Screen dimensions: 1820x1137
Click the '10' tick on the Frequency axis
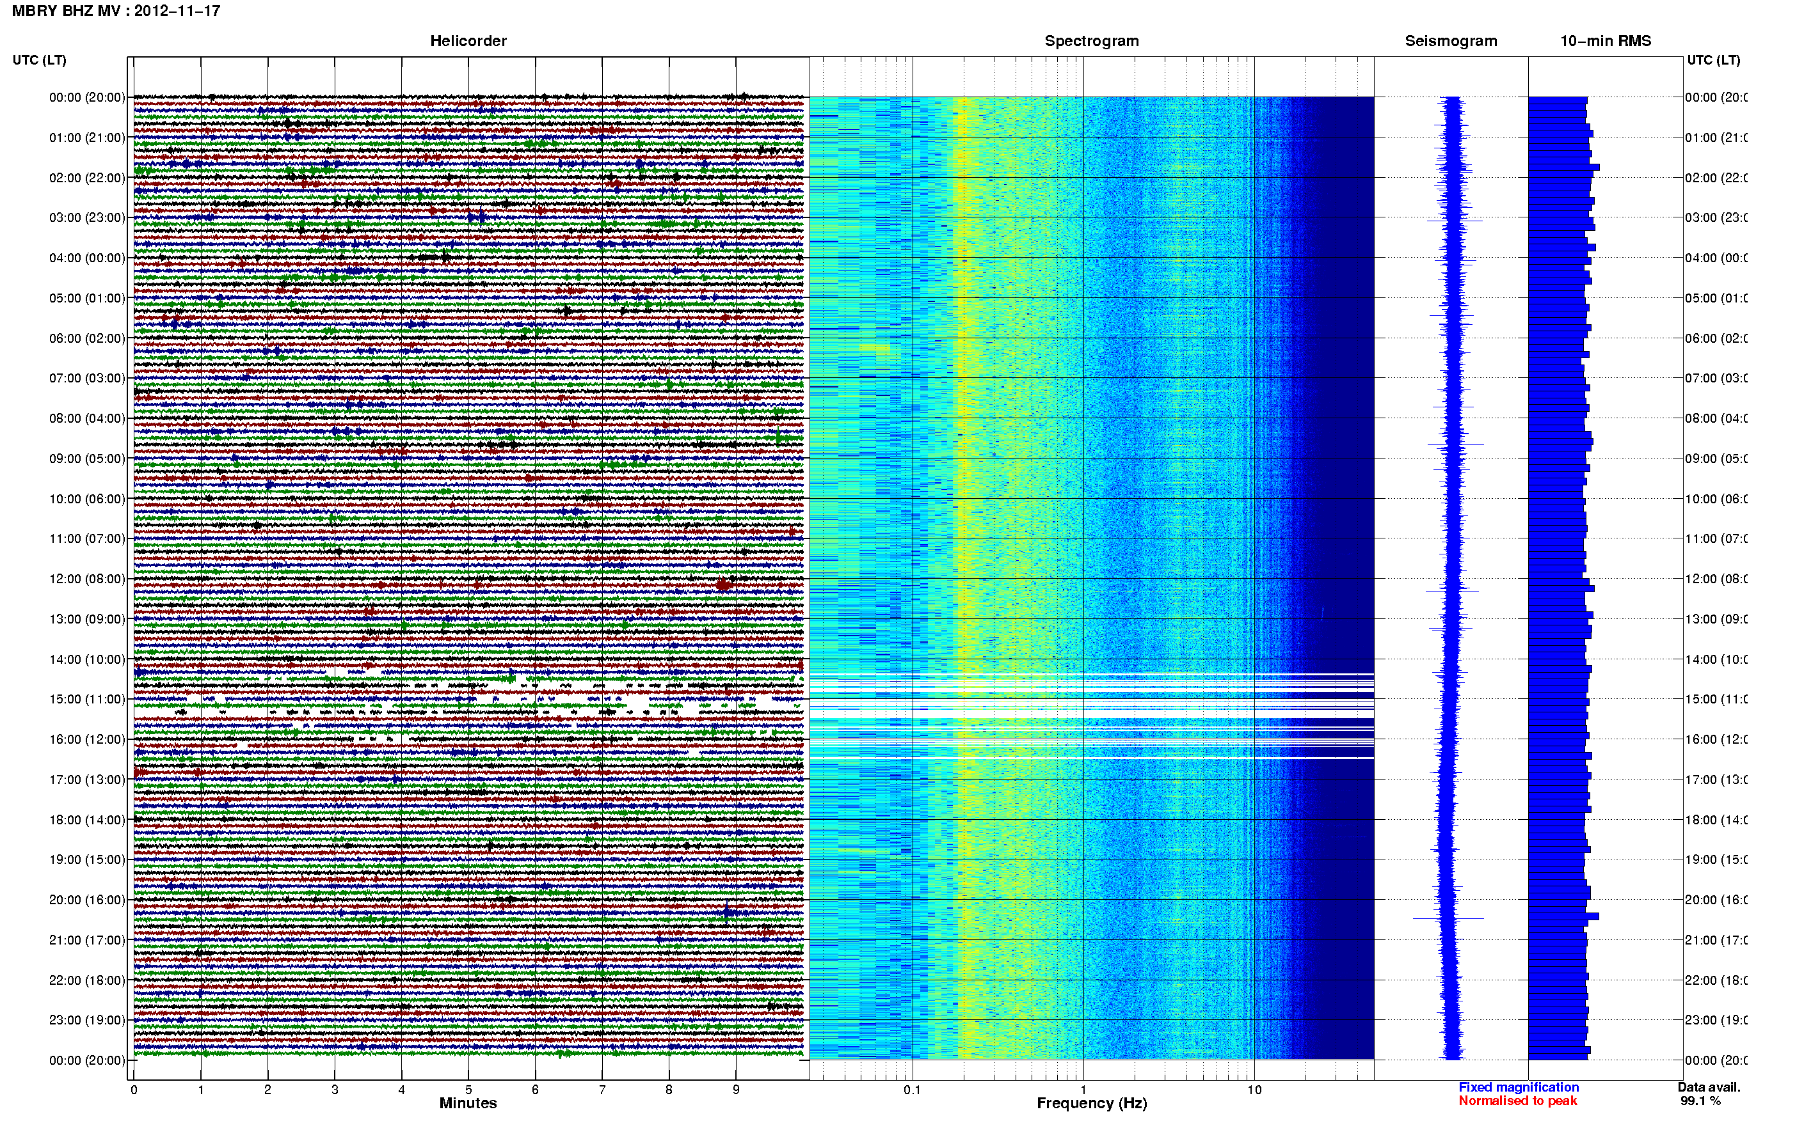(1254, 1090)
